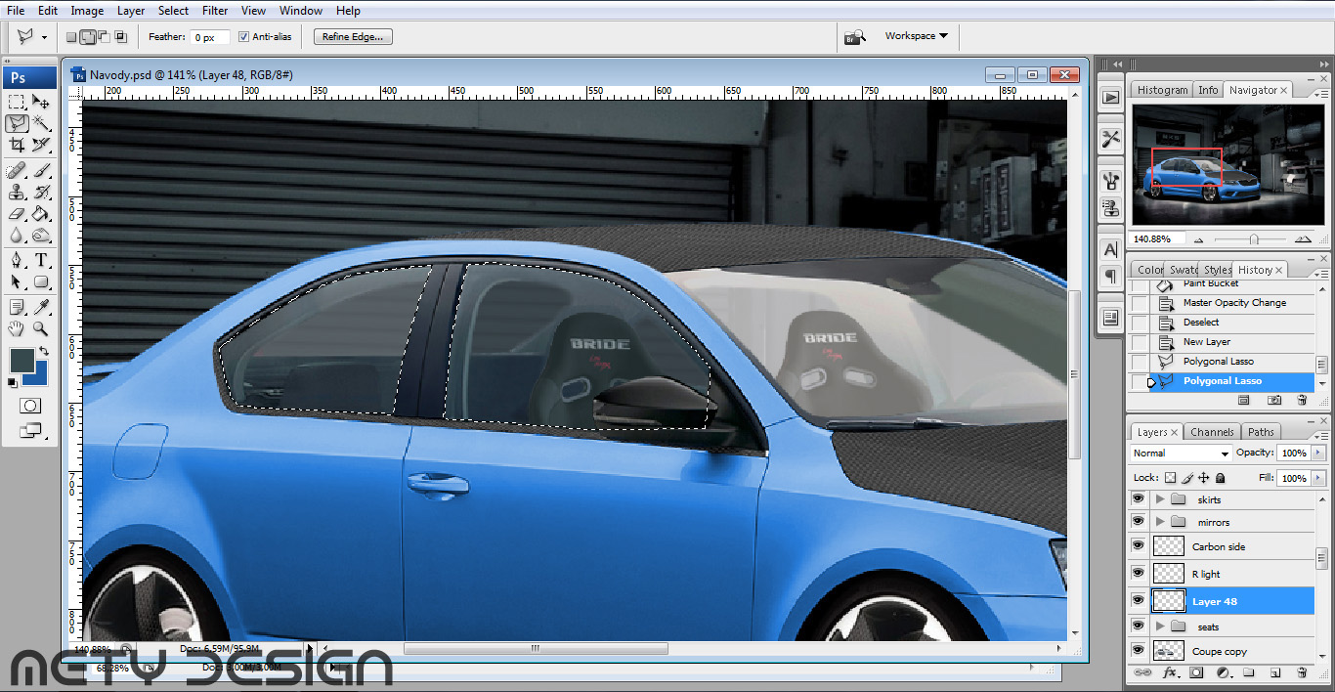Viewport: 1335px width, 692px height.
Task: Click the delete layer trash icon
Action: pos(1302,672)
